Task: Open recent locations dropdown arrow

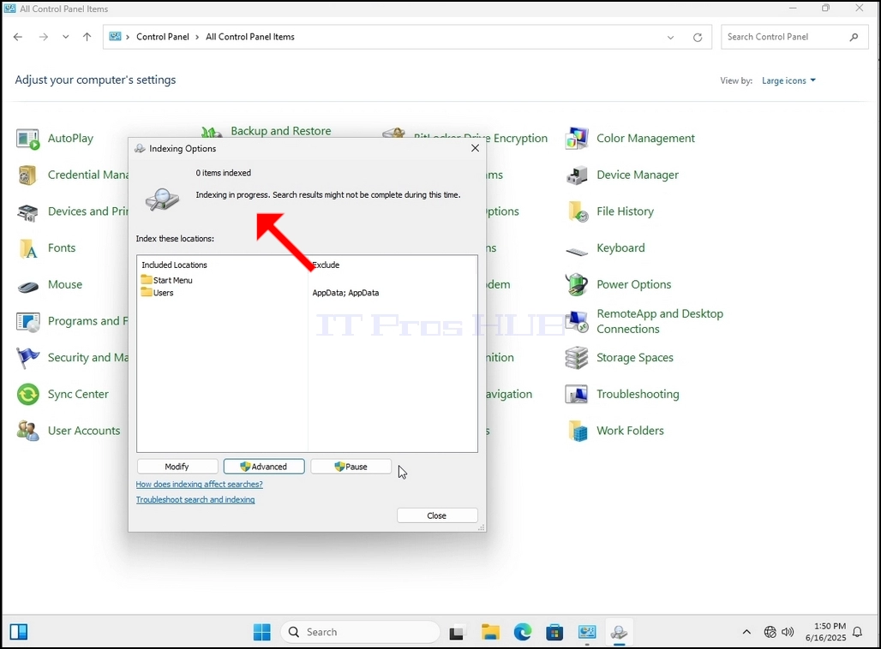Action: (x=66, y=37)
